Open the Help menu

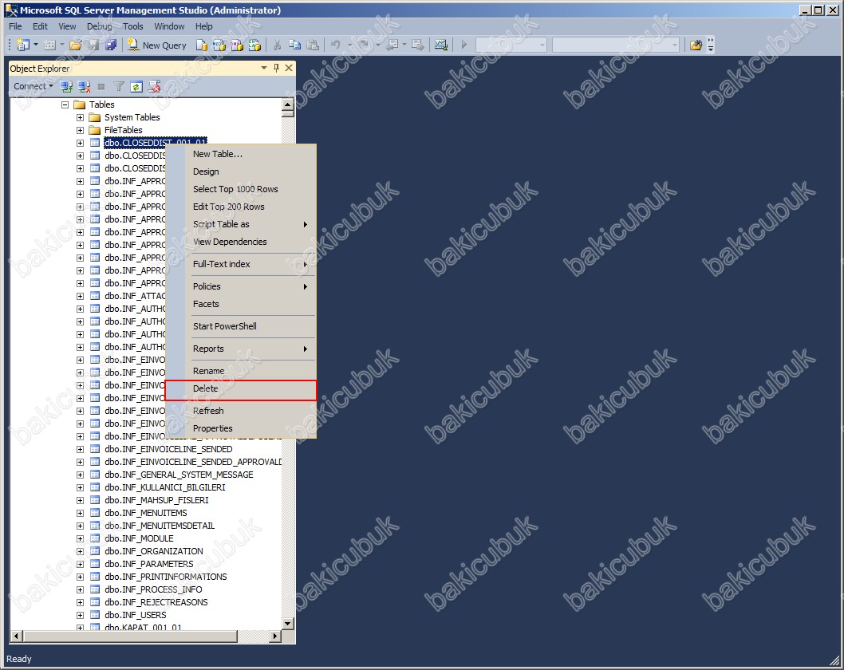[203, 26]
